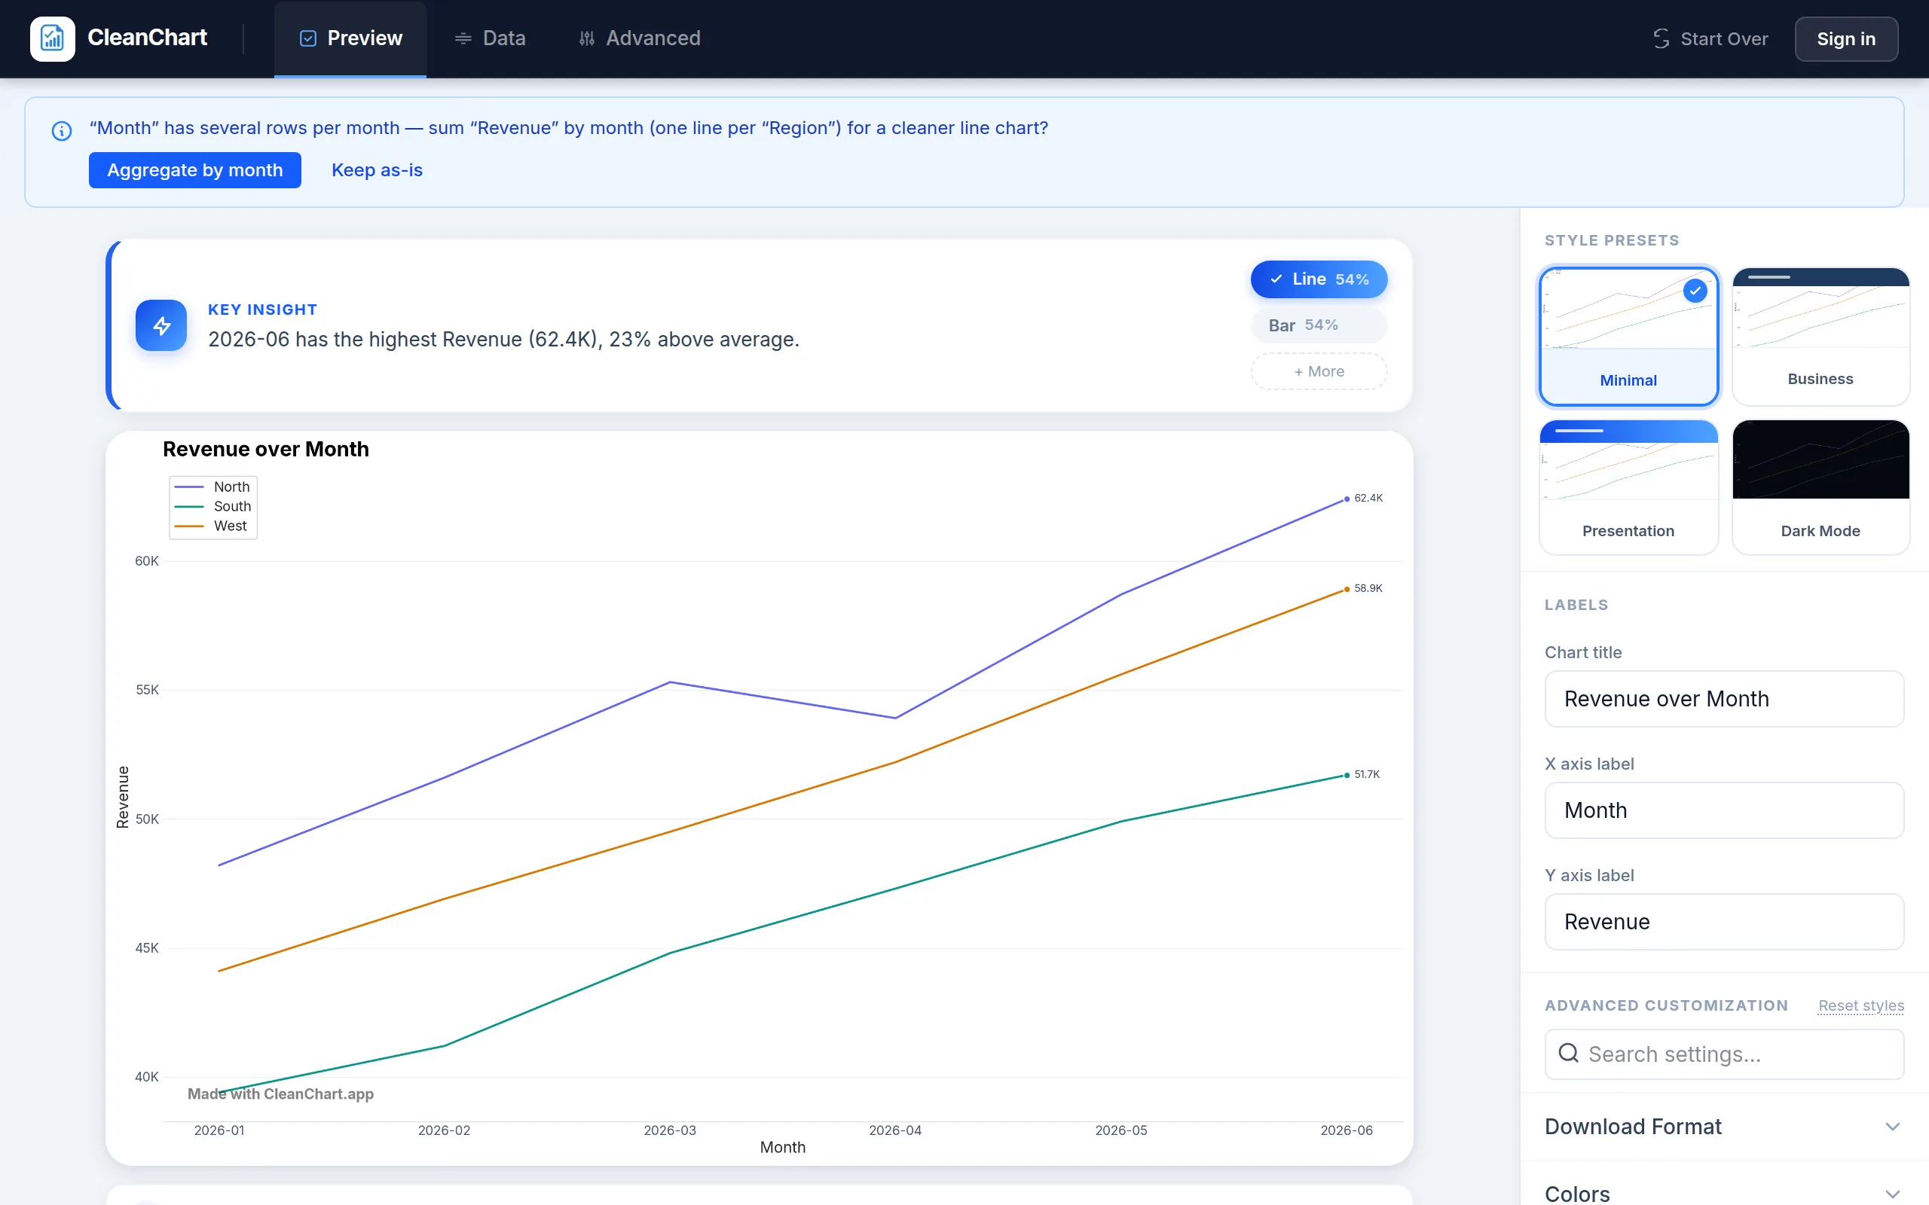Click the 62.4K data point label
The image size is (1929, 1205).
click(1368, 498)
